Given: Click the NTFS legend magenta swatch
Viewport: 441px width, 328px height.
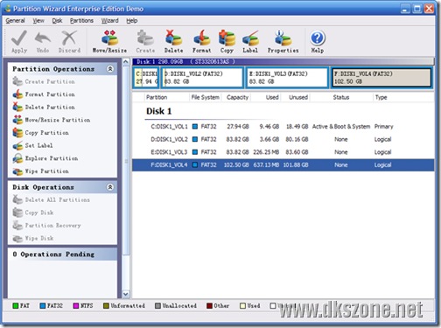Looking at the screenshot, I should [x=76, y=305].
